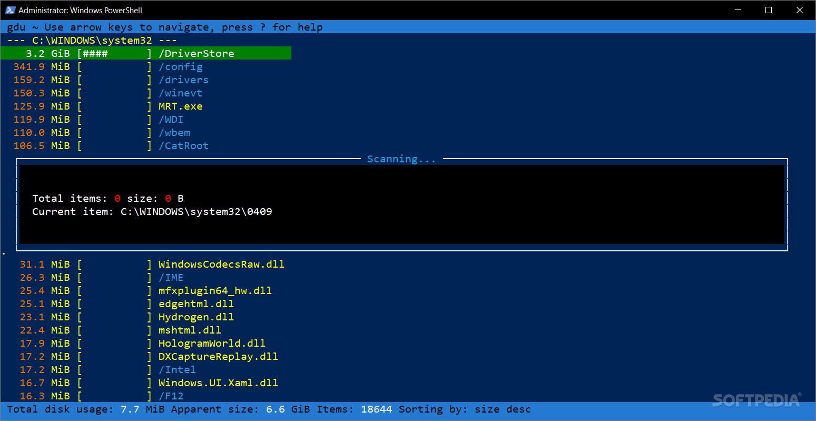Select edgehtml.dll file entry

[196, 303]
